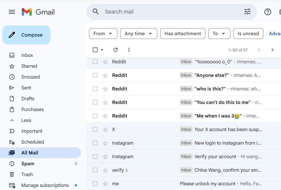The height and width of the screenshot is (190, 281).
Task: Open the Important label
Action: tap(32, 131)
